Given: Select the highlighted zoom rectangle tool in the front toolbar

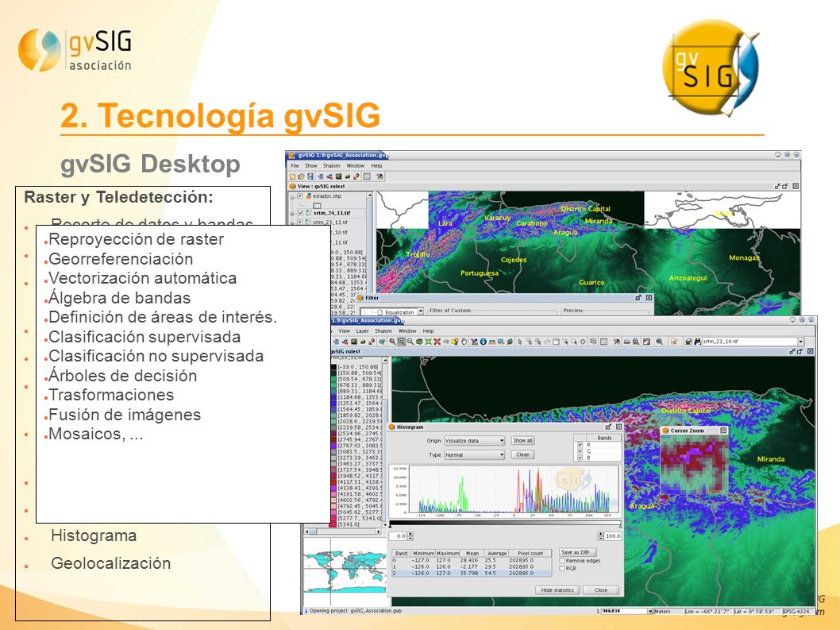Looking at the screenshot, I should click(401, 342).
